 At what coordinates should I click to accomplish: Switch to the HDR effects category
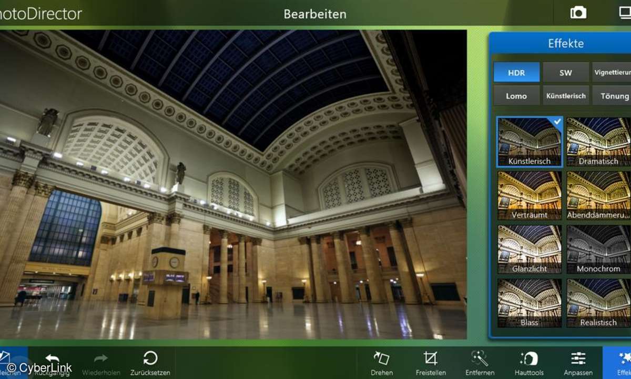(516, 73)
